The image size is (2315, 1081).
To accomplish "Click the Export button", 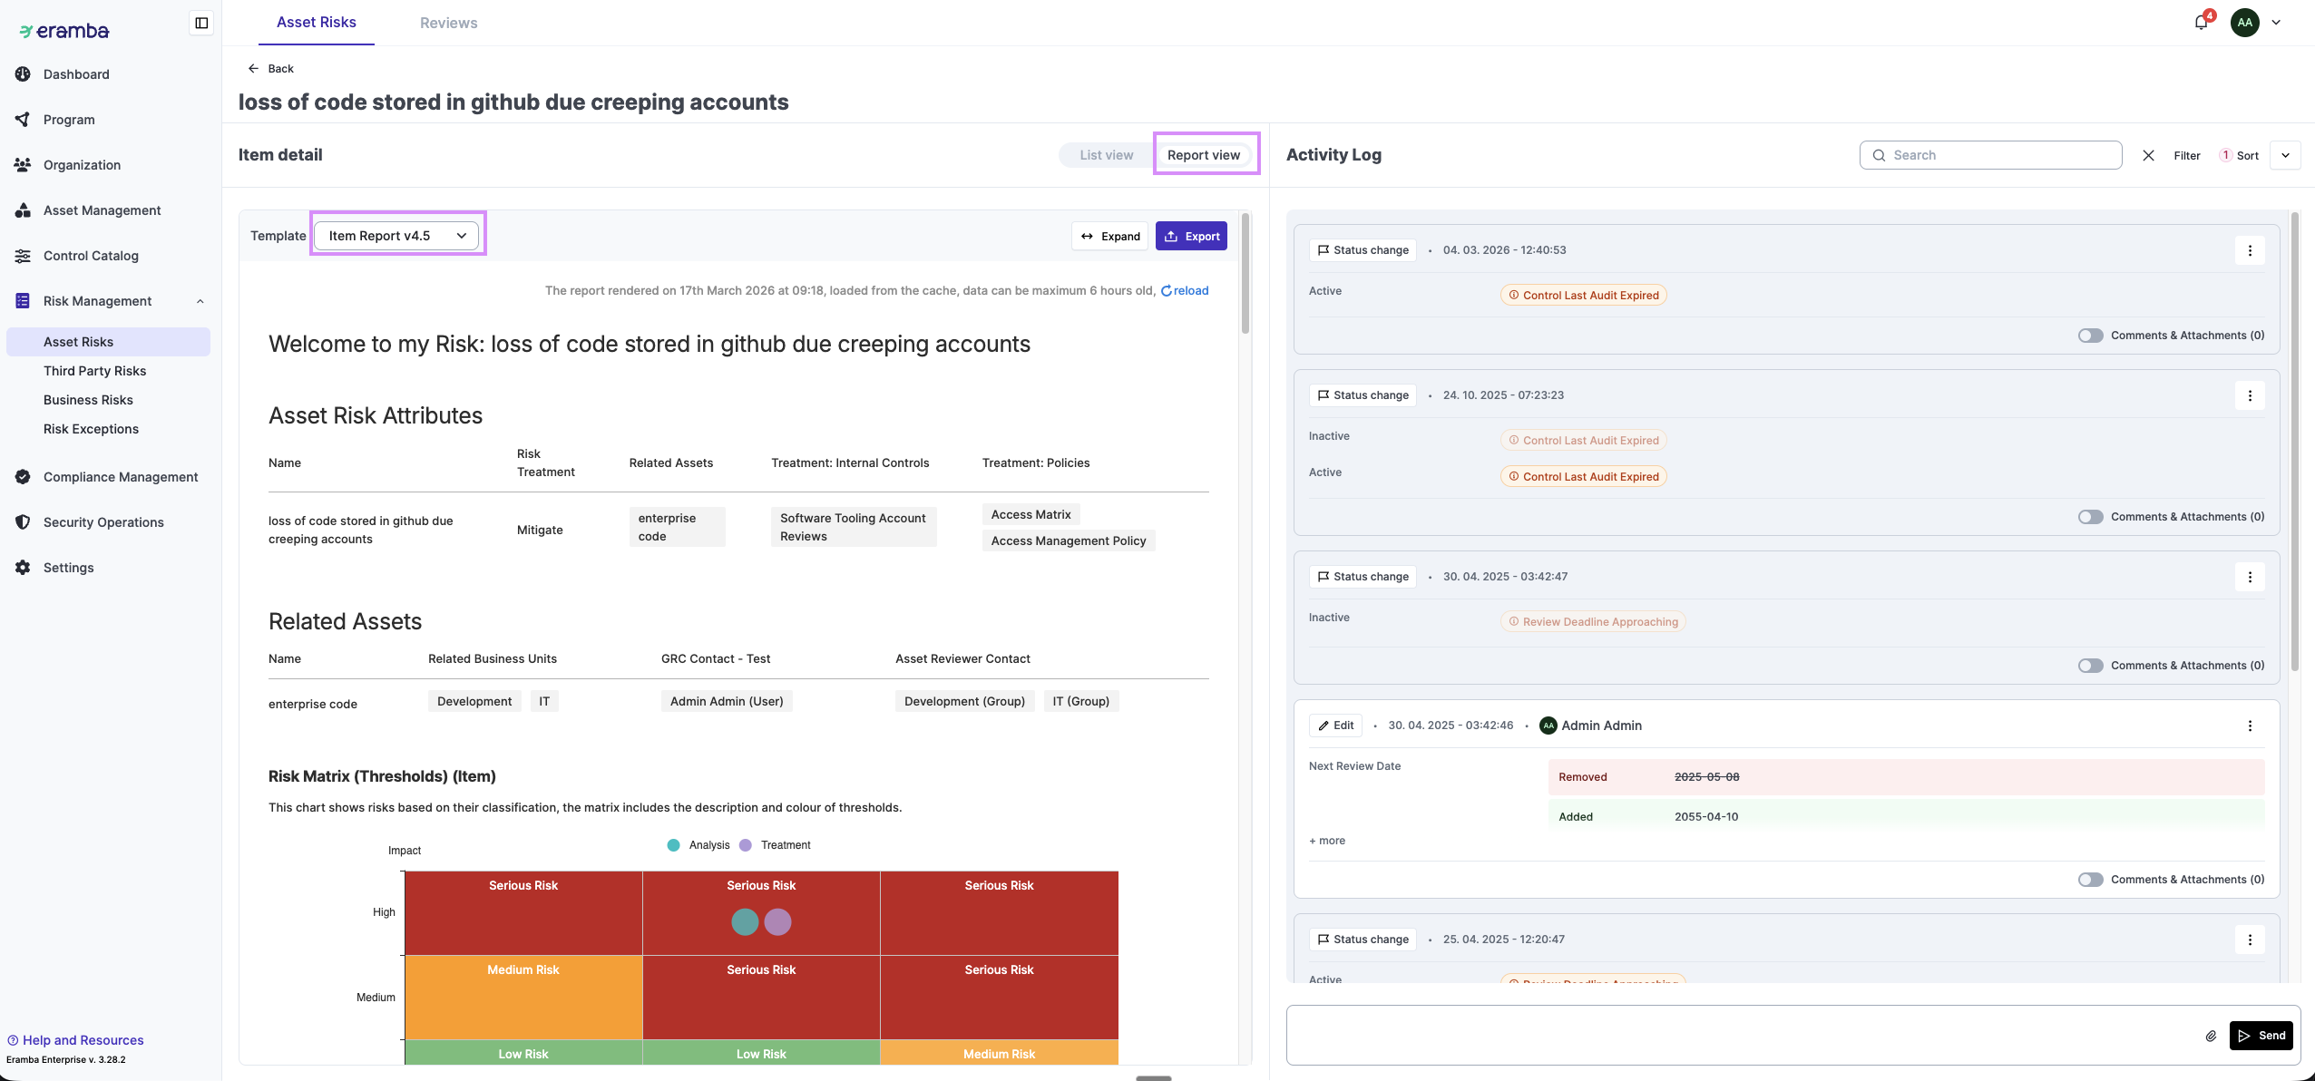I will (x=1191, y=236).
